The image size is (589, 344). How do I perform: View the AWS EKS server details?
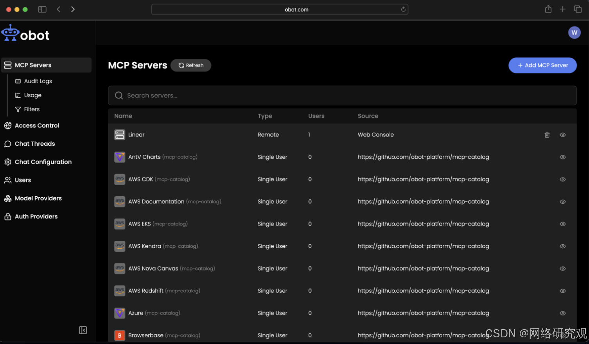(x=563, y=224)
